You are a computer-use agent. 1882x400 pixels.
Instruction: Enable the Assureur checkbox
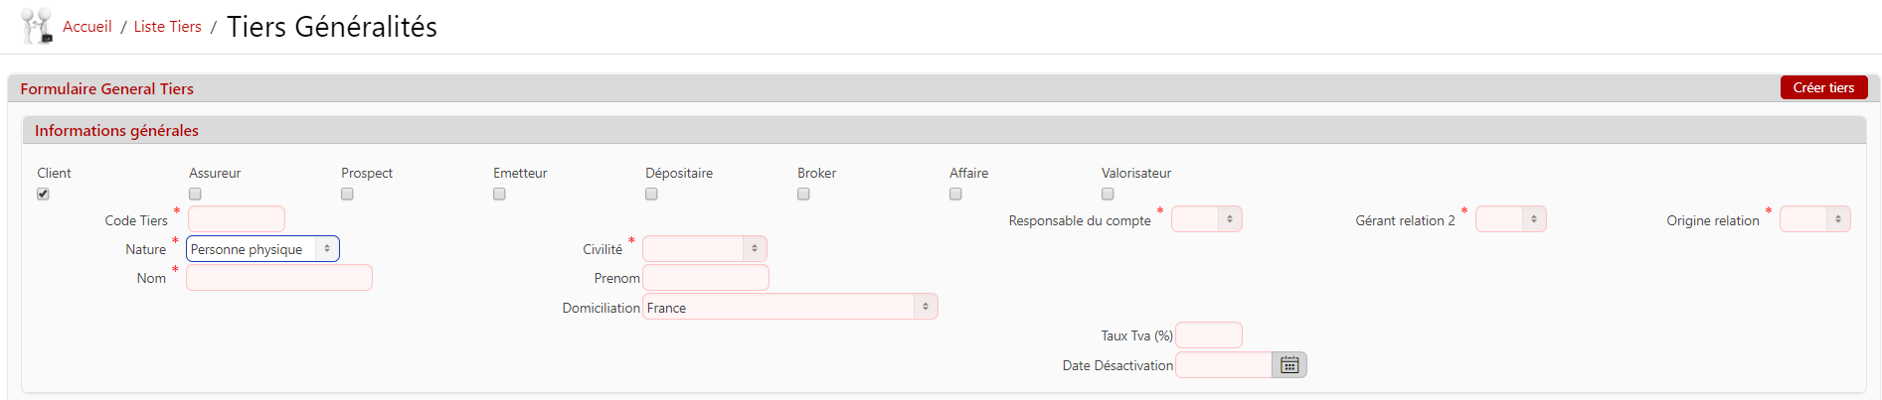pyautogui.click(x=195, y=194)
